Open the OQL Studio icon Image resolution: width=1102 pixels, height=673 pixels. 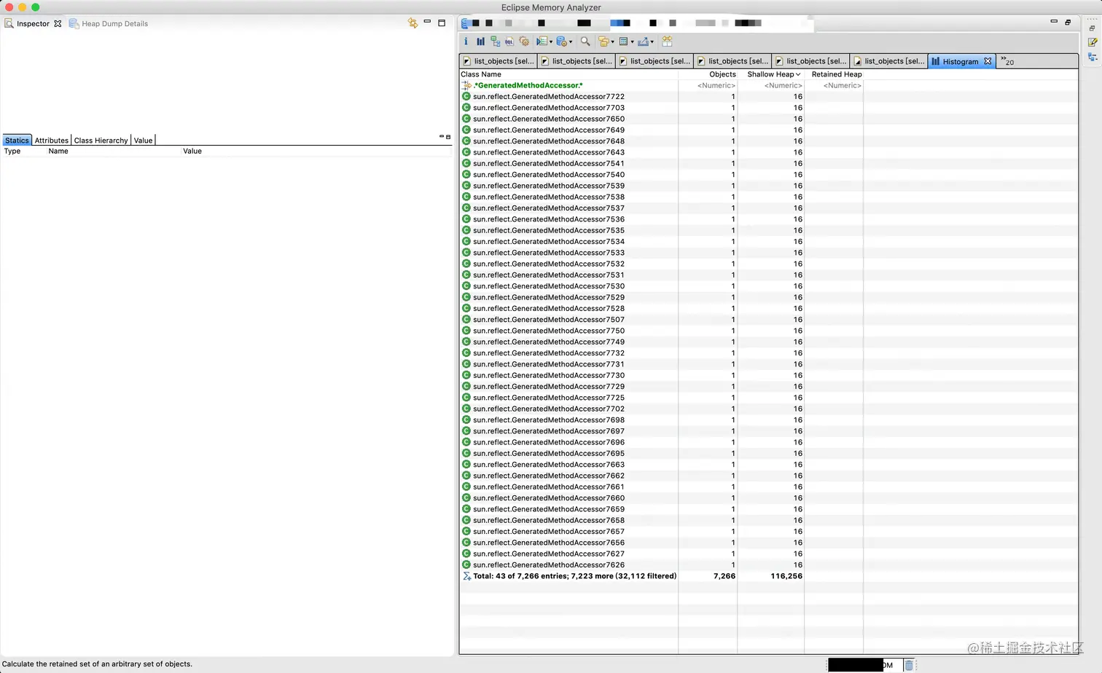(509, 42)
